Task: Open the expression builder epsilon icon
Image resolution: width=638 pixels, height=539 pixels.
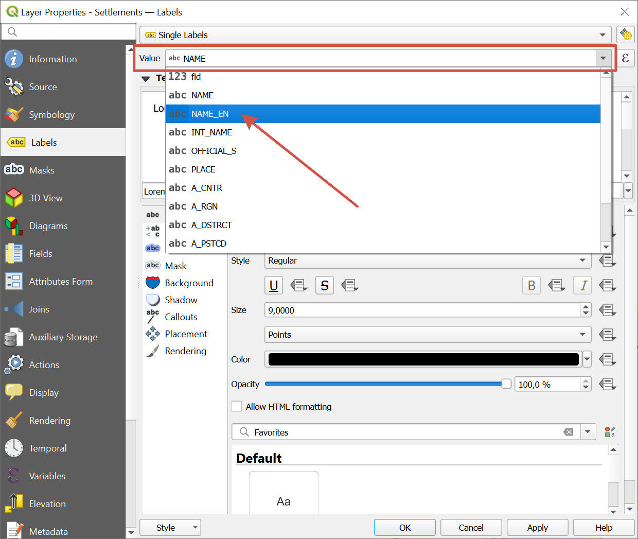Action: click(x=625, y=58)
